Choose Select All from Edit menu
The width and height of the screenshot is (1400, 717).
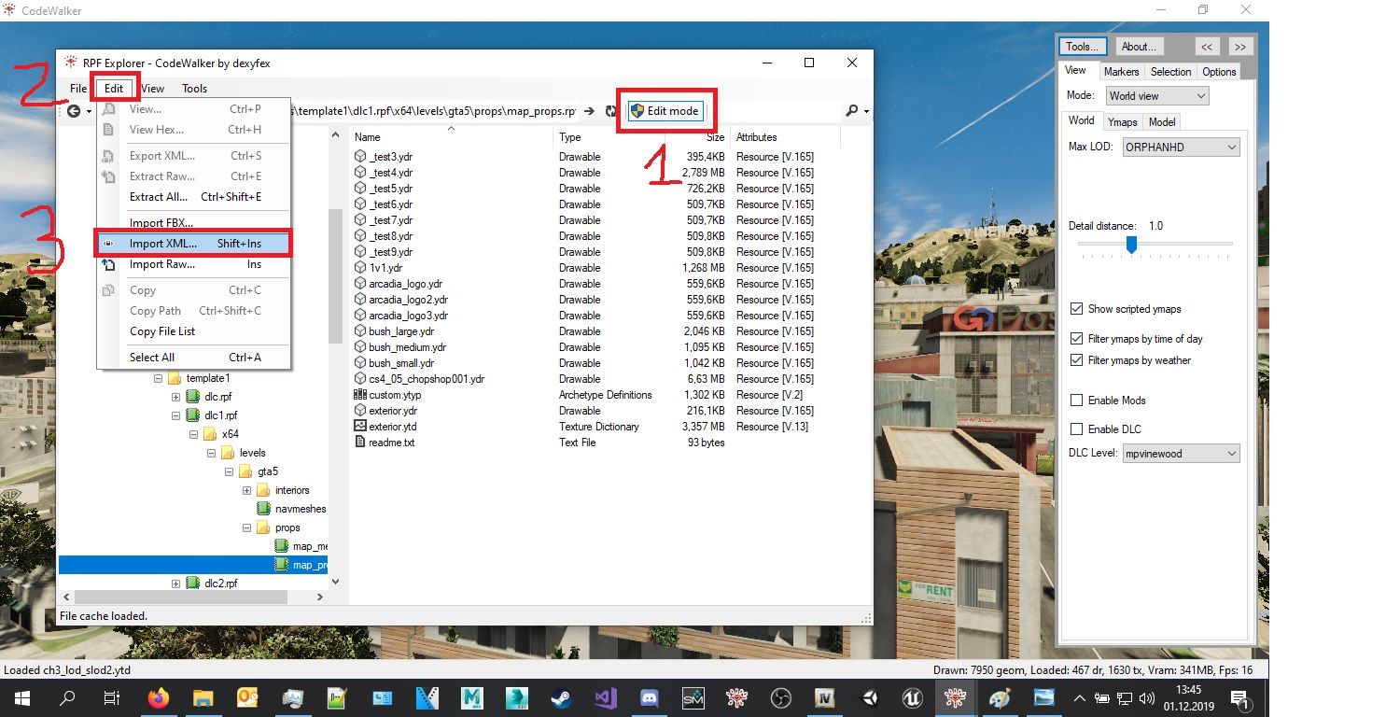[x=194, y=358]
